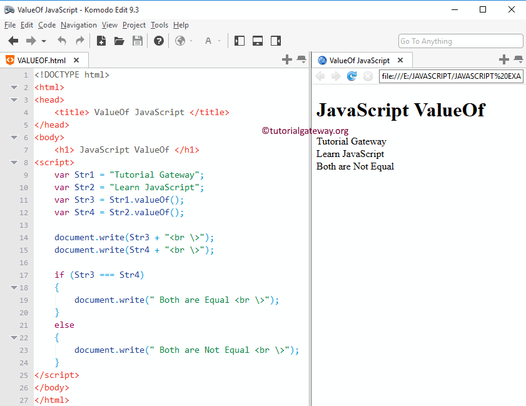Open the Help question mark icon
This screenshot has height=406, width=526.
point(159,41)
